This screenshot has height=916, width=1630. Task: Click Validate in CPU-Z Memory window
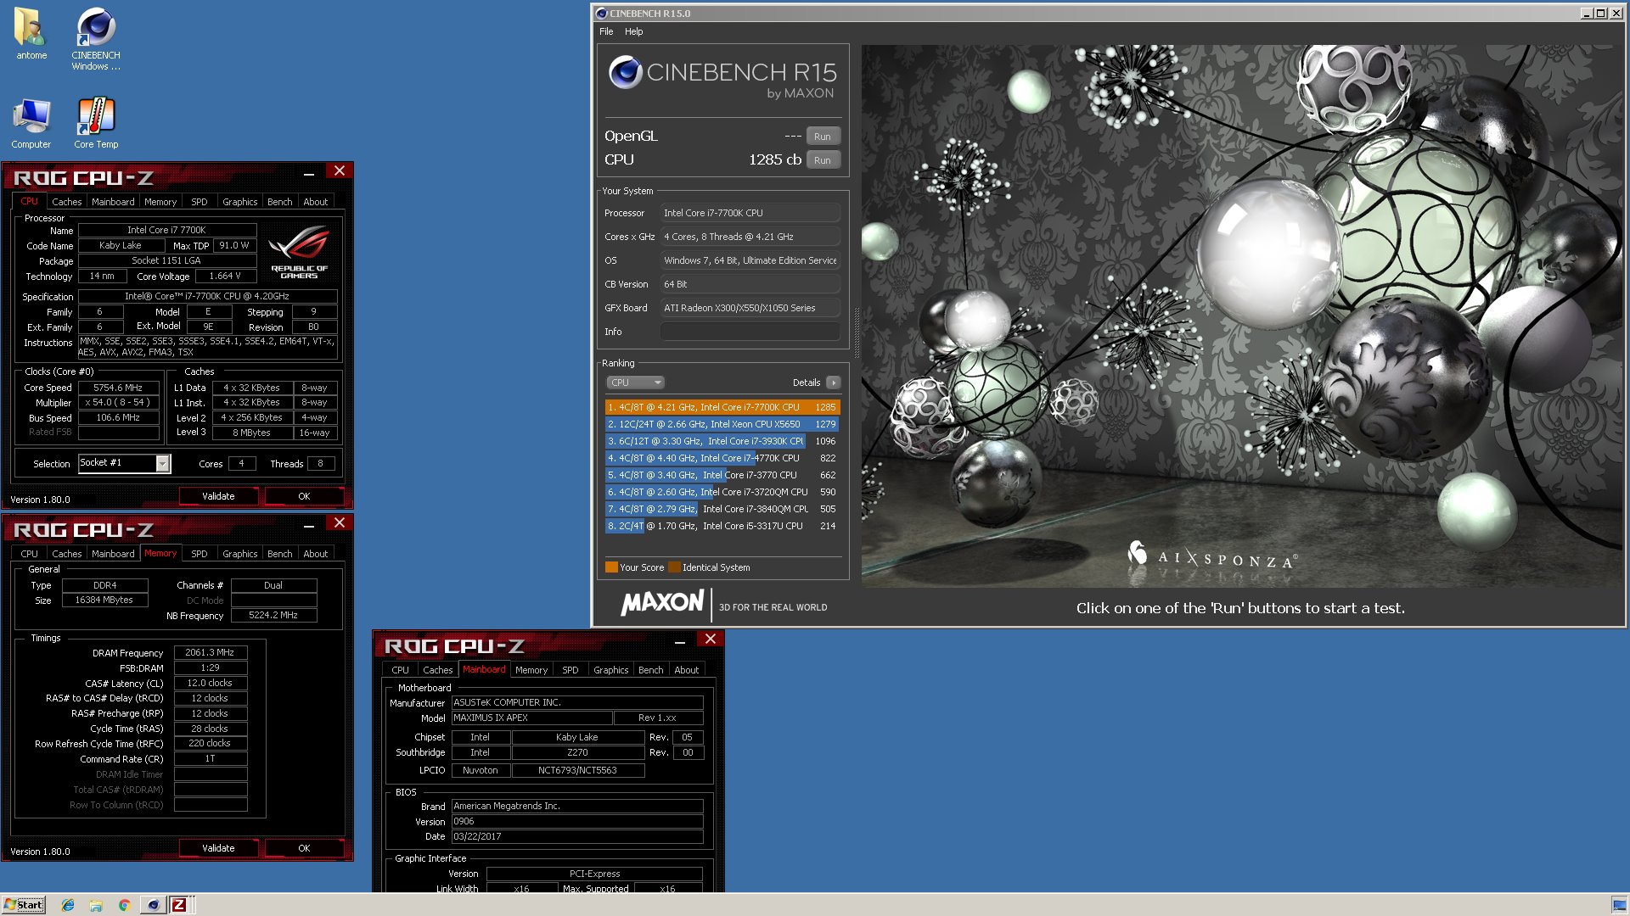click(x=218, y=848)
